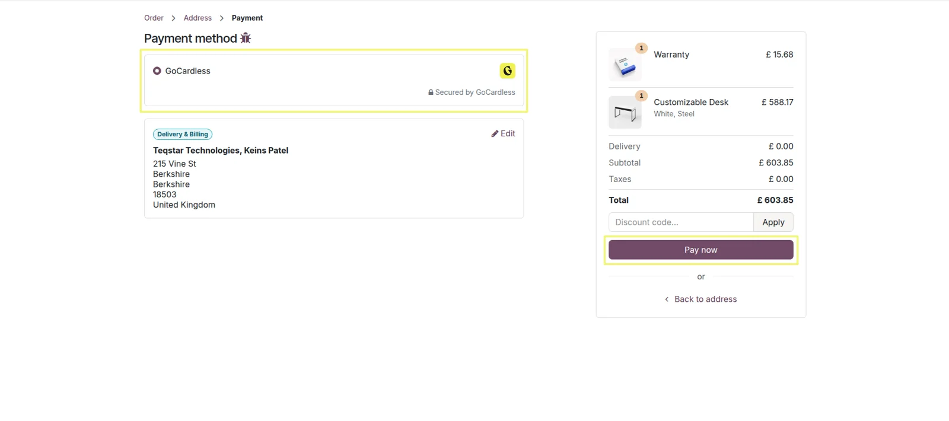Screen dimensions: 949x421
Task: Click the Subtotal label
Action: pos(625,162)
